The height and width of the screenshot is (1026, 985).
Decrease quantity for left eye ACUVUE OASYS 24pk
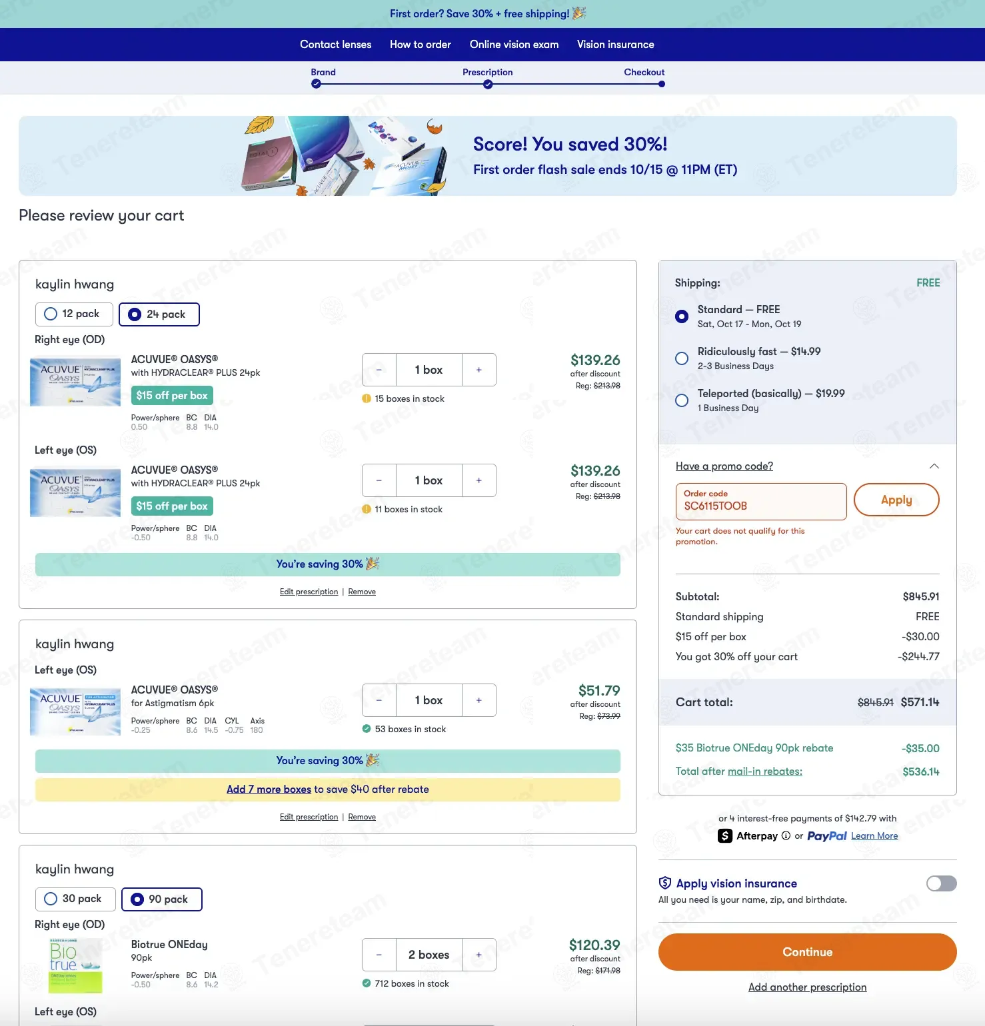(379, 480)
